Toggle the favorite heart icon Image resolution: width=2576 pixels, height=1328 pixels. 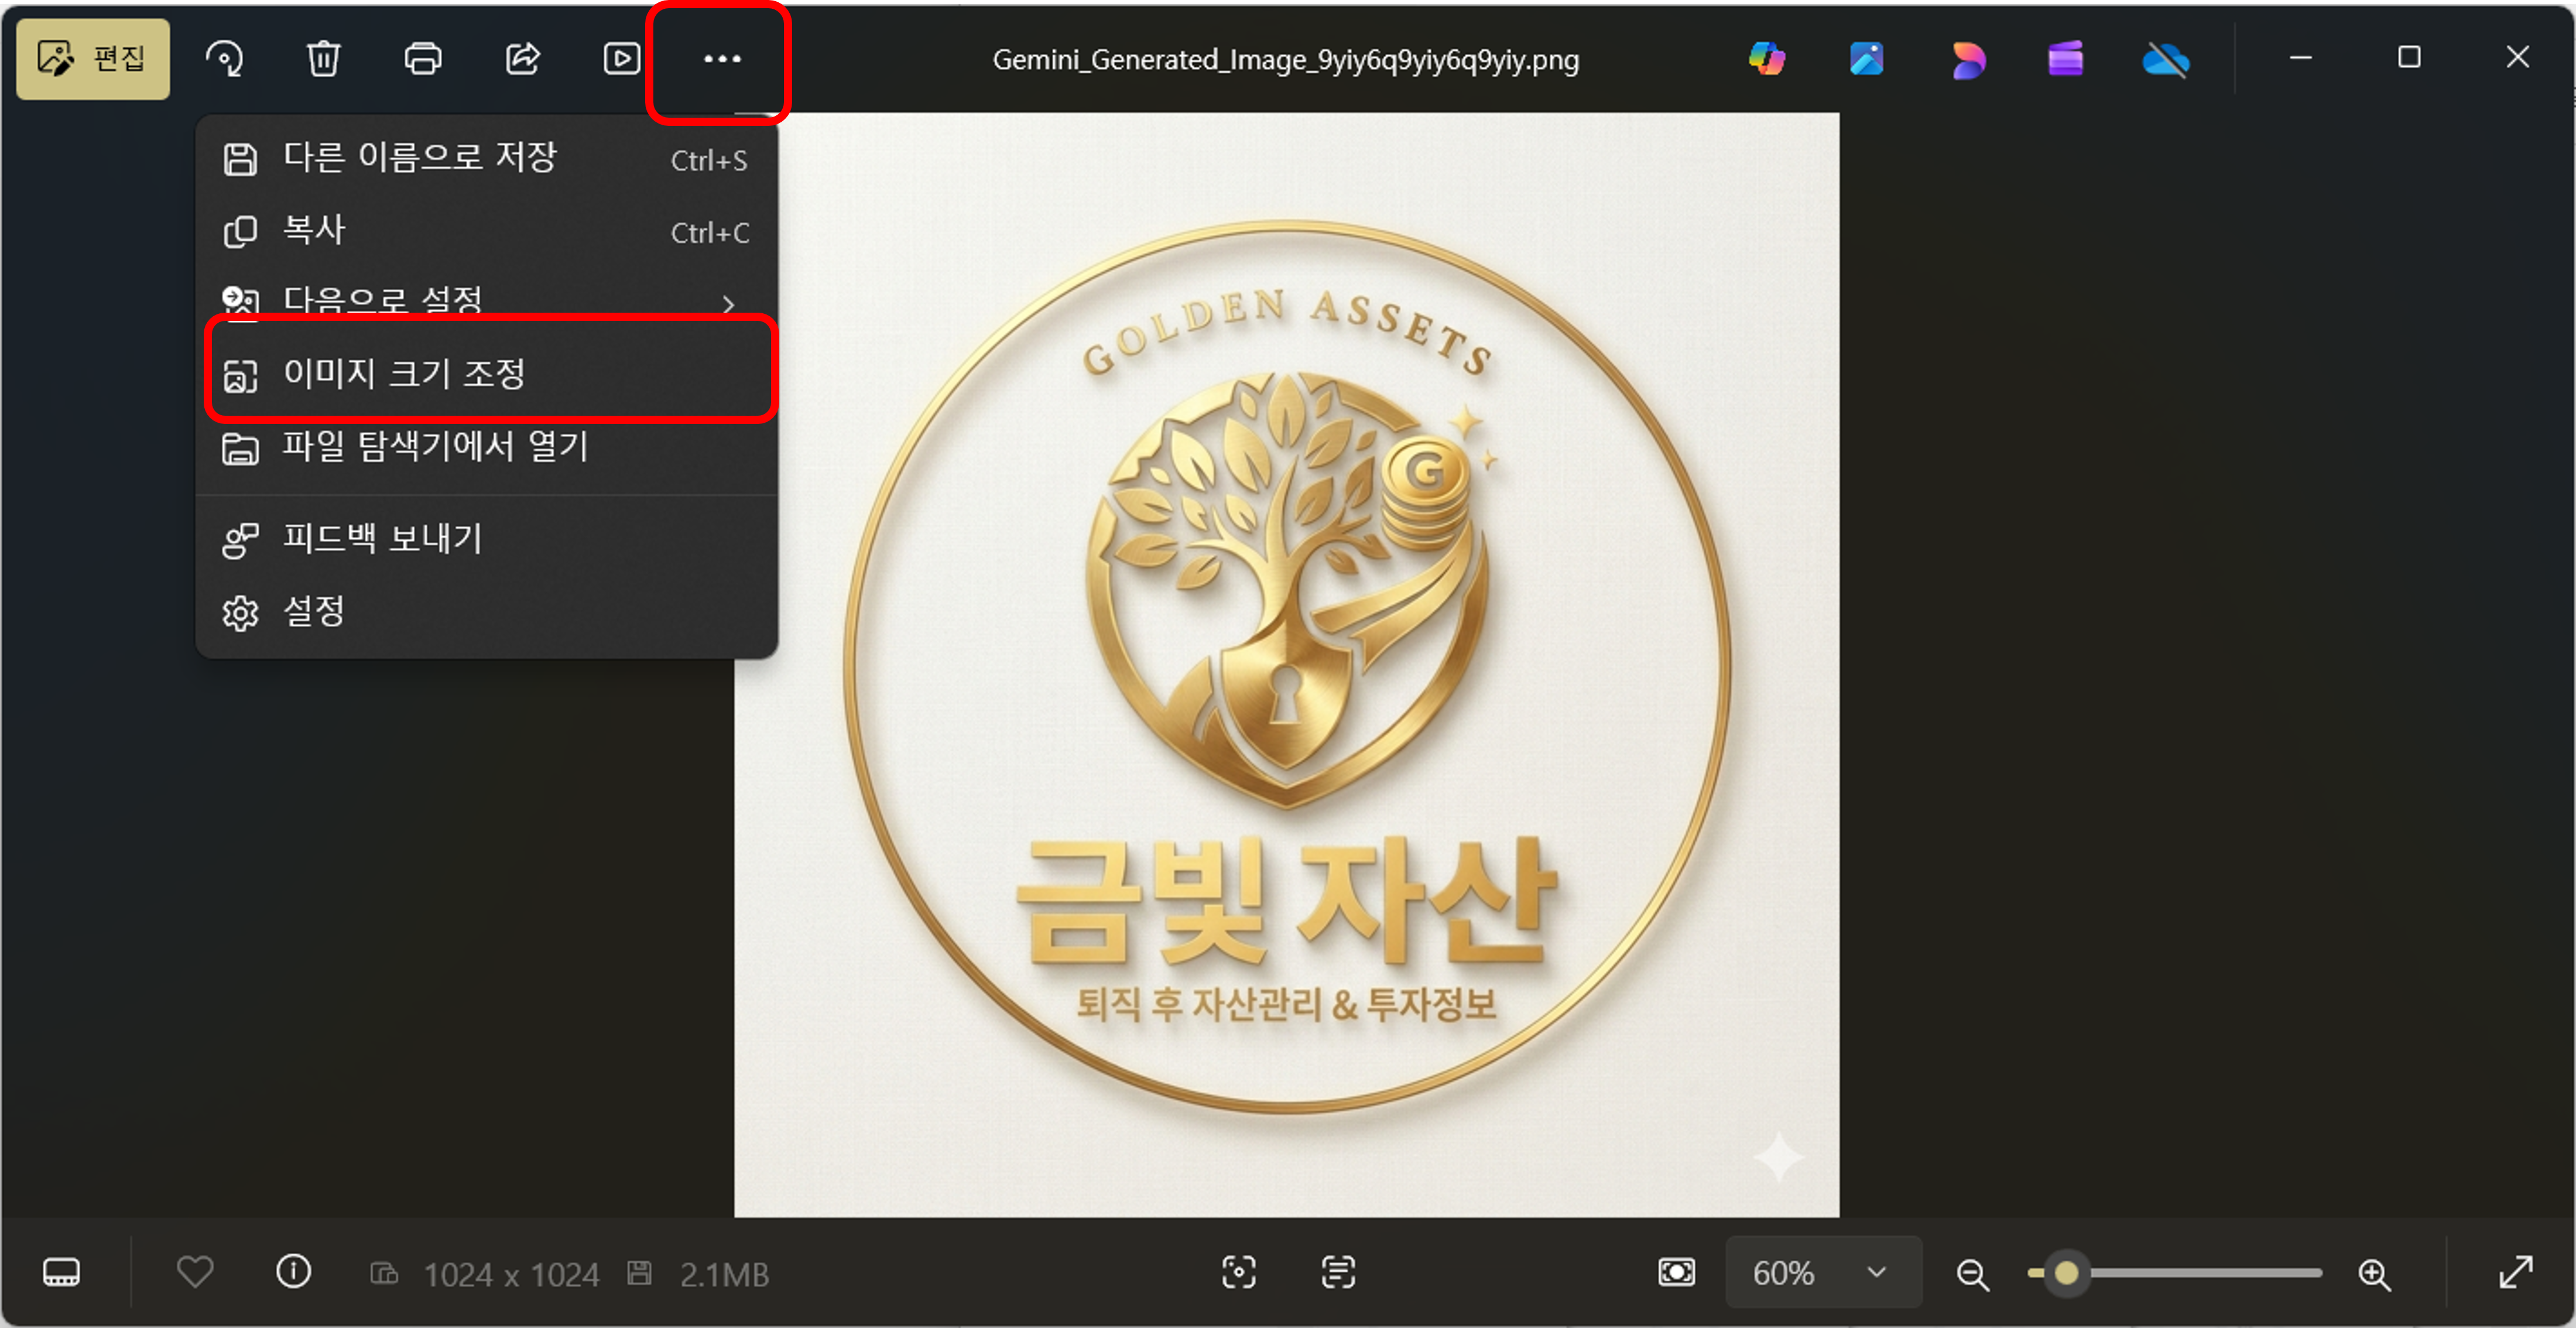coord(195,1272)
